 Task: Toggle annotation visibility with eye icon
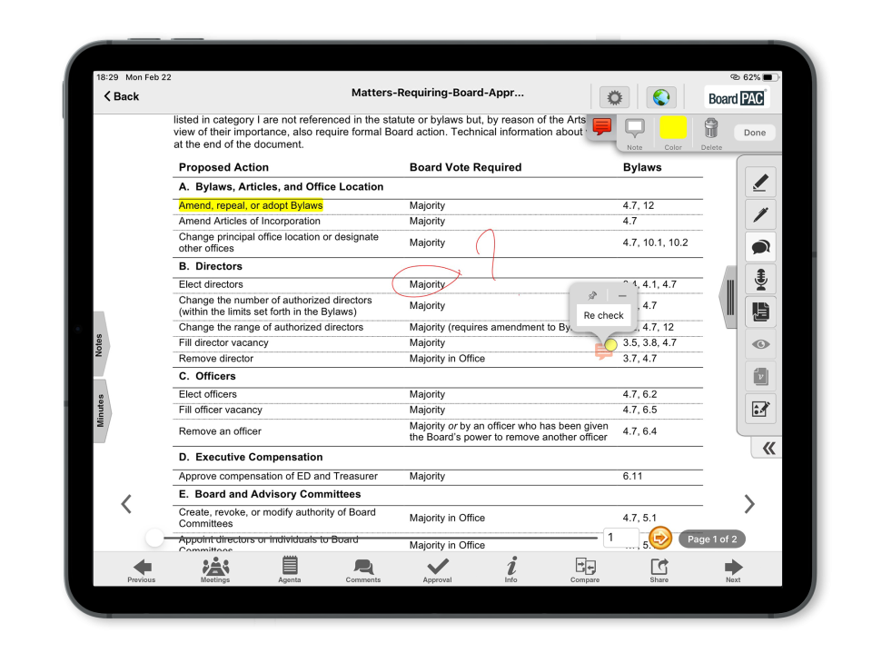(760, 344)
